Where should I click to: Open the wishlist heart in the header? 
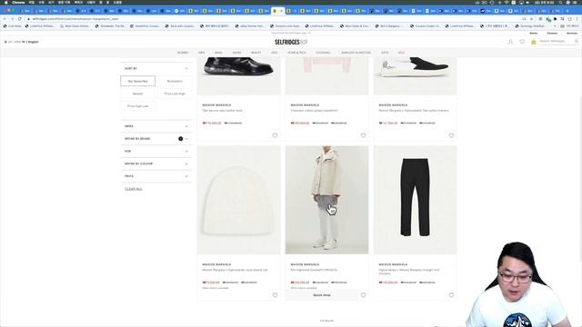[x=522, y=42]
